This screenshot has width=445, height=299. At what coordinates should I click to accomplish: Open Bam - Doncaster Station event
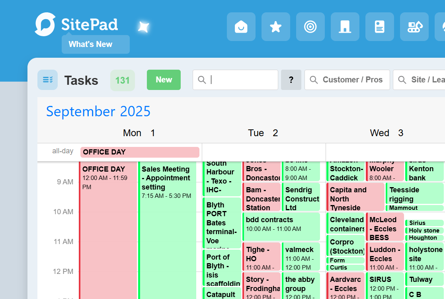coord(262,197)
